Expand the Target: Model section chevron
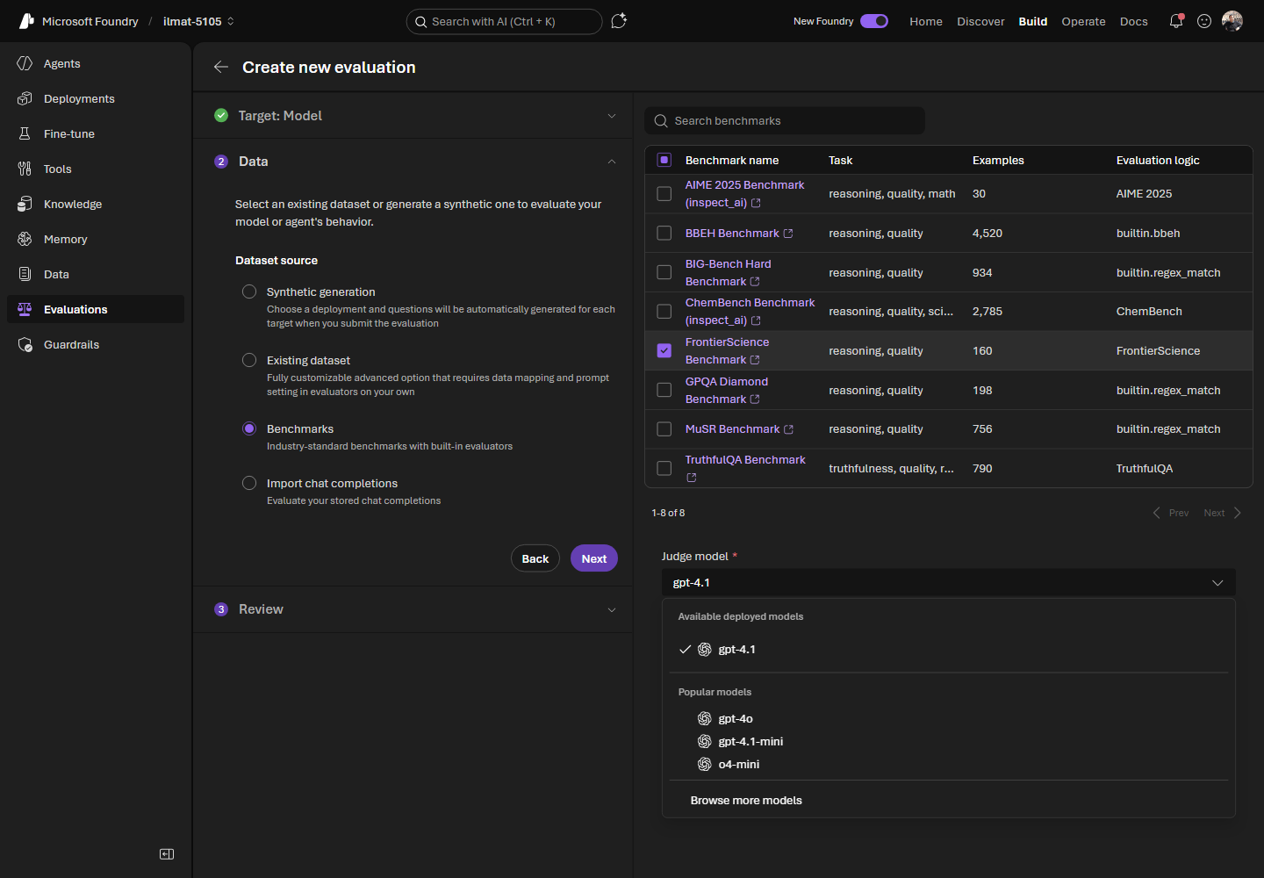 tap(612, 116)
